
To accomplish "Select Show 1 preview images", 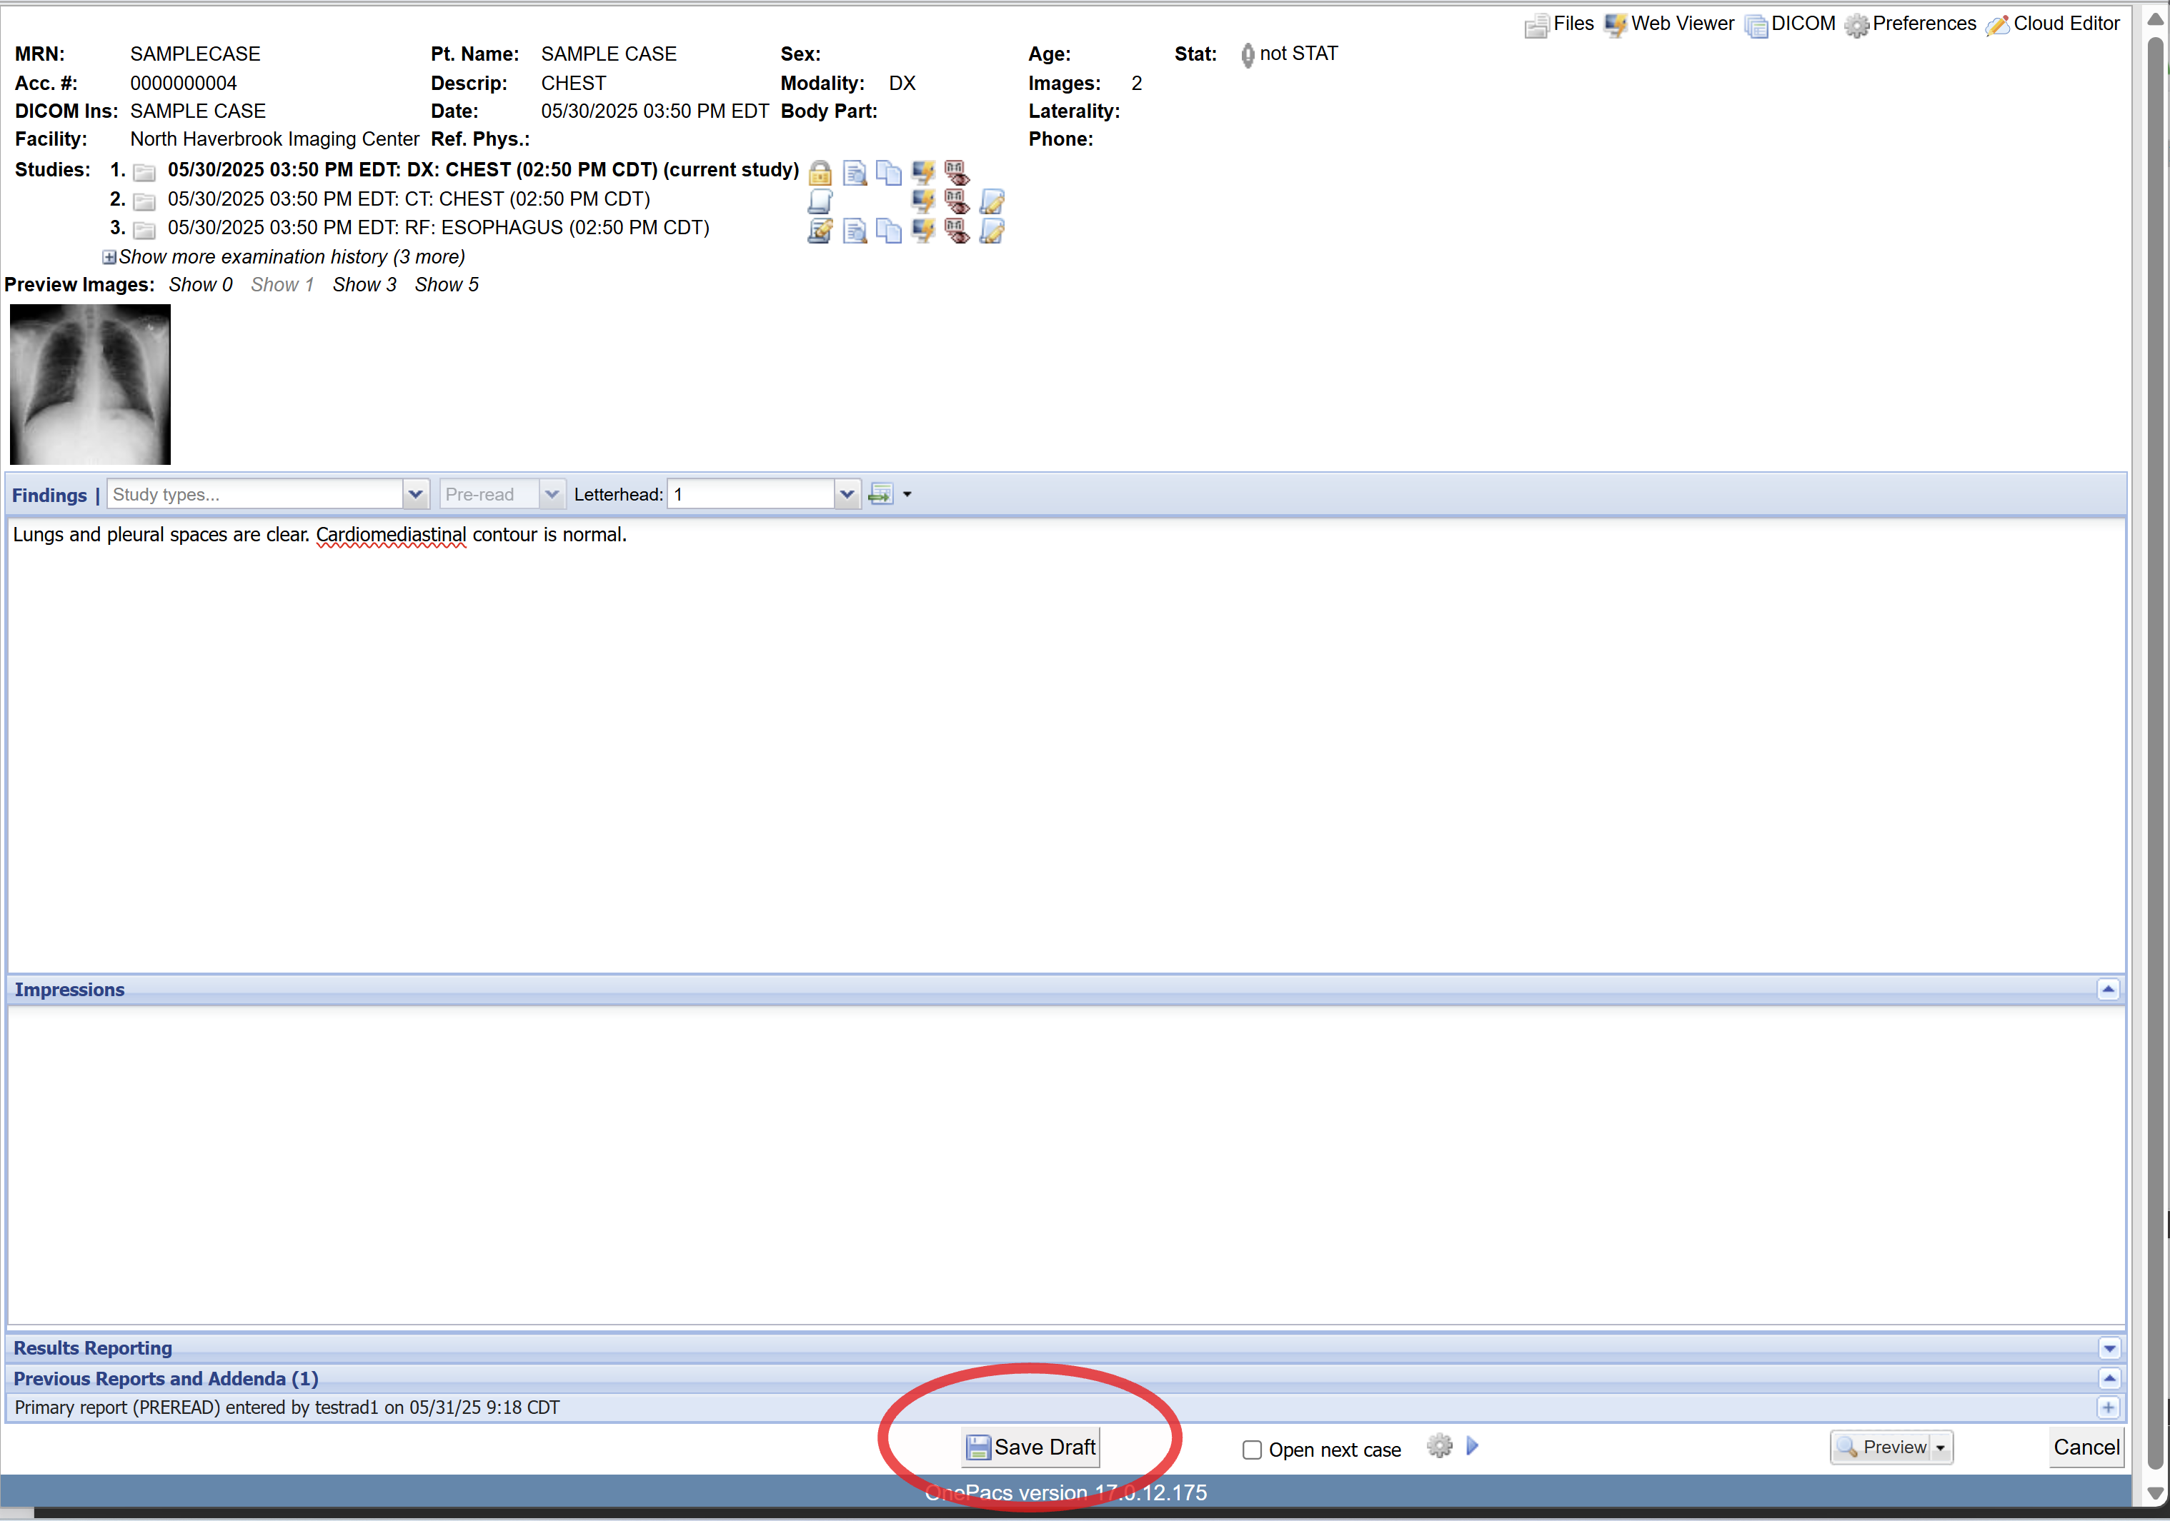I will 282,284.
